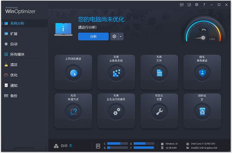Click the 扩展 chart icon in sidebar
This screenshot has width=232, height=153.
point(6,34)
